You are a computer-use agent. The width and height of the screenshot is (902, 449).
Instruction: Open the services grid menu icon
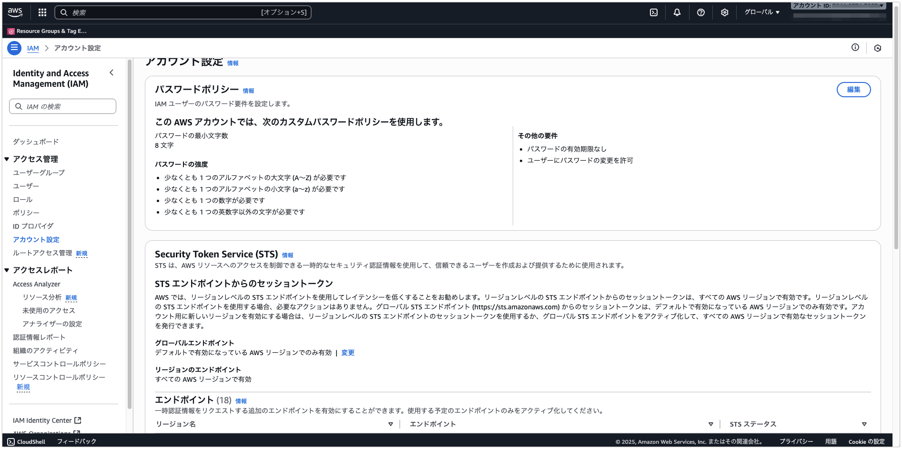pos(42,12)
